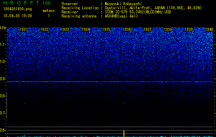
Task: Click the Receiving Location field label
Action: coord(80,8)
